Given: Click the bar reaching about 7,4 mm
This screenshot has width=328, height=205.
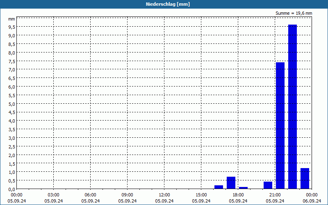Looking at the screenshot, I should pyautogui.click(x=280, y=125).
